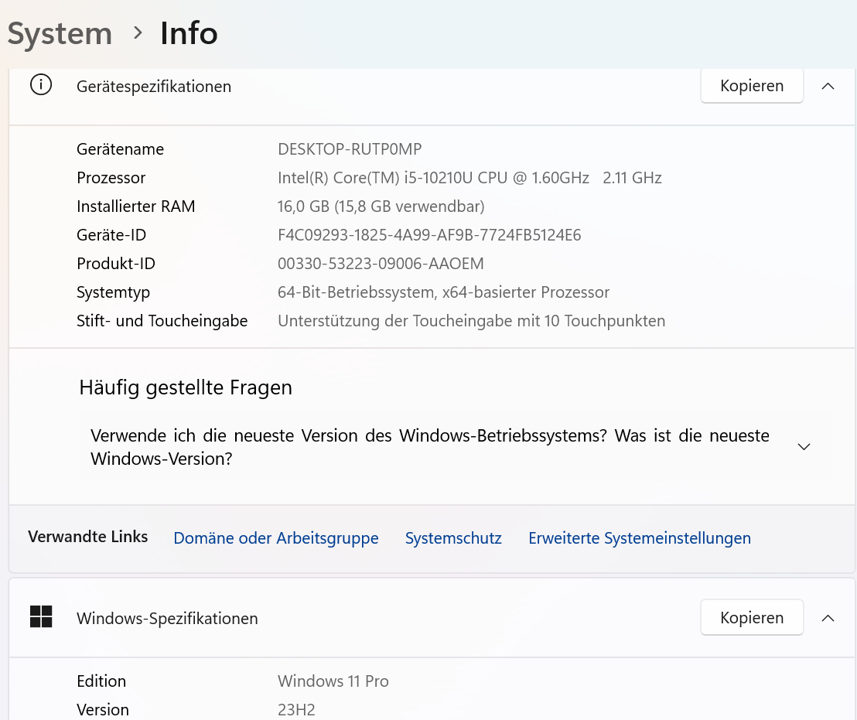The image size is (857, 720).
Task: Select the Version value 23H2
Action: (x=296, y=710)
